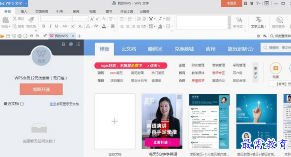The image size is (291, 157).
Task: Toggle superscript X² formatting
Action: point(73,26)
